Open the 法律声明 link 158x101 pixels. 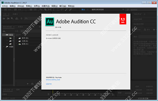(x=49, y=84)
